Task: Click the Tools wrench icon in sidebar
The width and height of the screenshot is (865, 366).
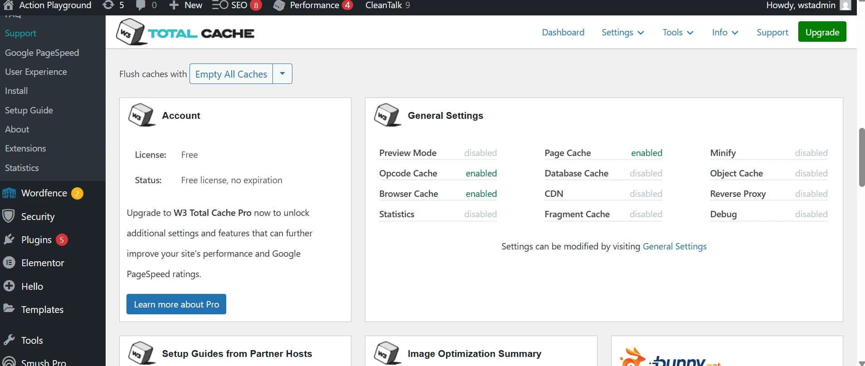Action: (9, 340)
